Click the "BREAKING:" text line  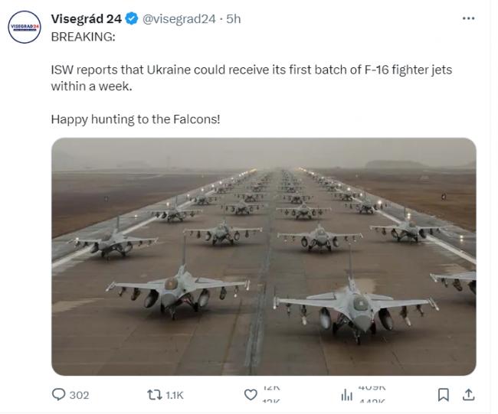(83, 36)
